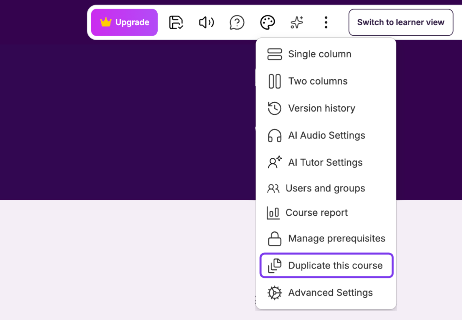Open Users and groups
This screenshot has height=320, width=462.
[326, 188]
